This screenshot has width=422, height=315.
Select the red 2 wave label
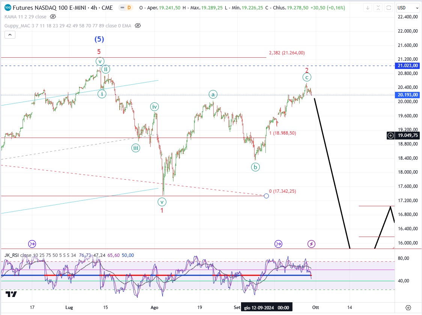click(307, 70)
